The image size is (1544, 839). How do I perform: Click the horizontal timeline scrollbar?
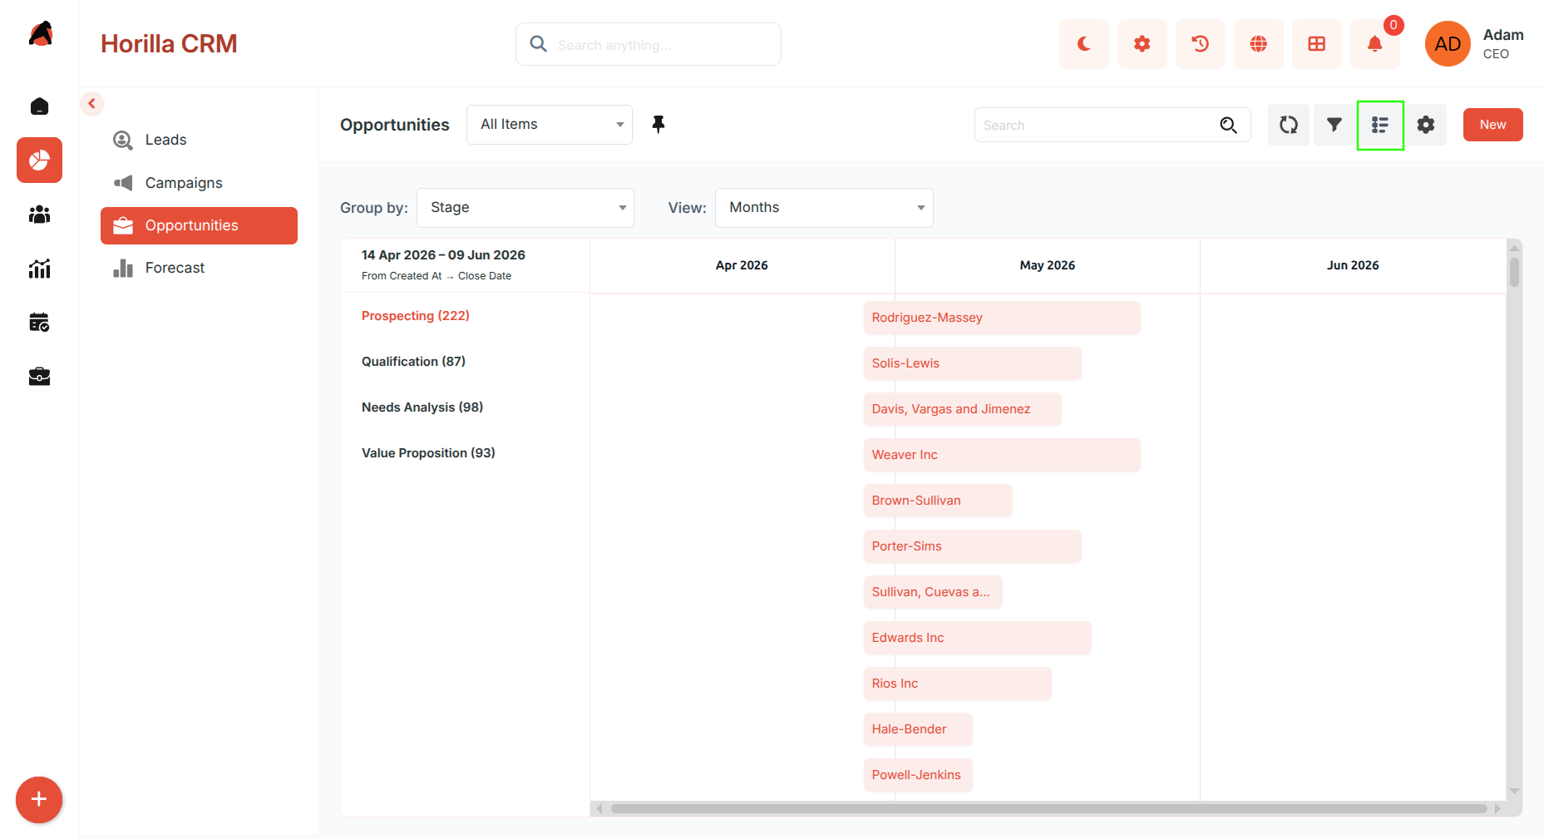tap(1048, 808)
